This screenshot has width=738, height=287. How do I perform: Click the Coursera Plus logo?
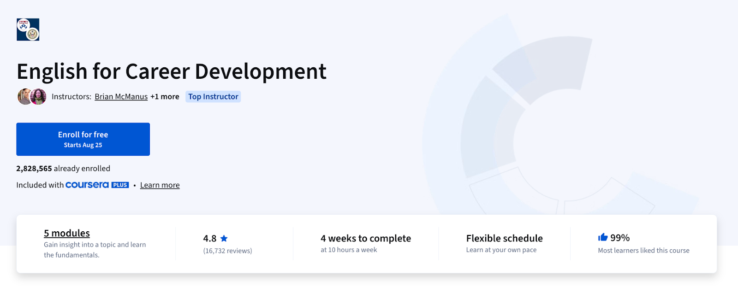tap(97, 185)
